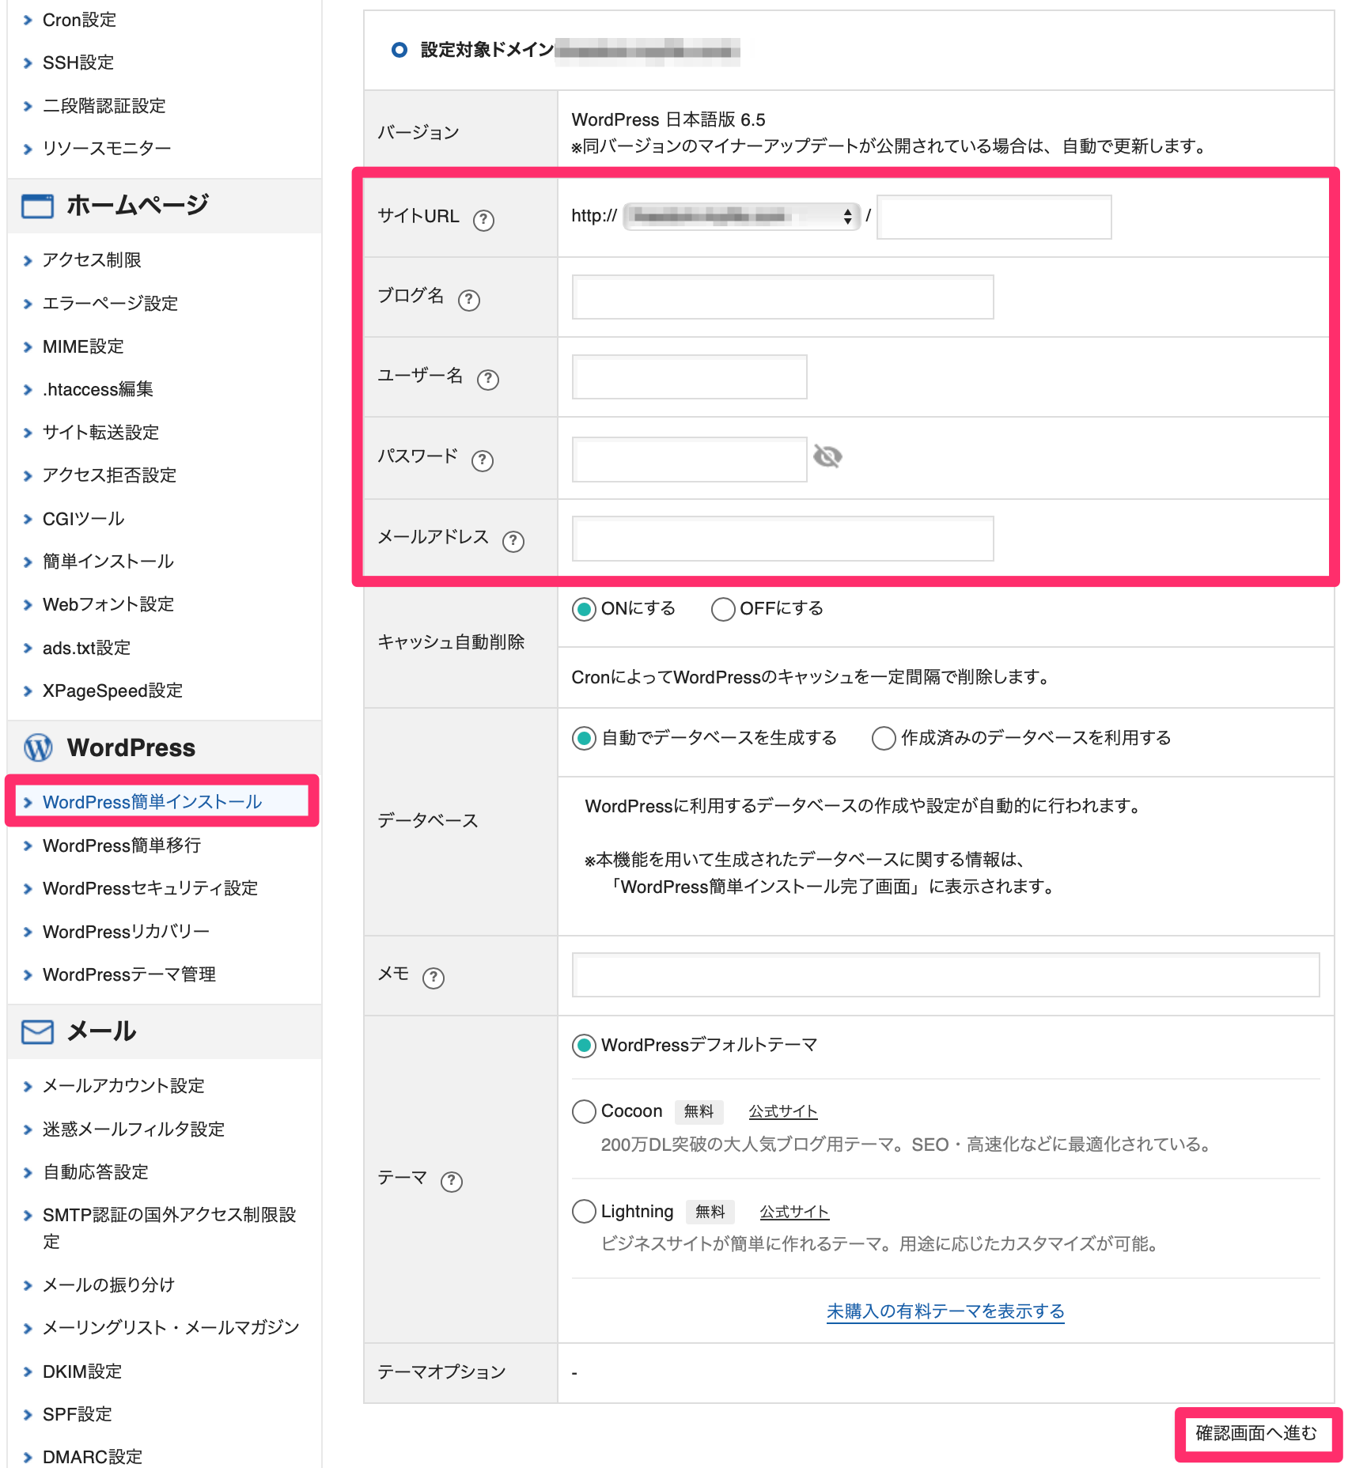Click the パスワード input field
The width and height of the screenshot is (1348, 1468).
pos(689,459)
